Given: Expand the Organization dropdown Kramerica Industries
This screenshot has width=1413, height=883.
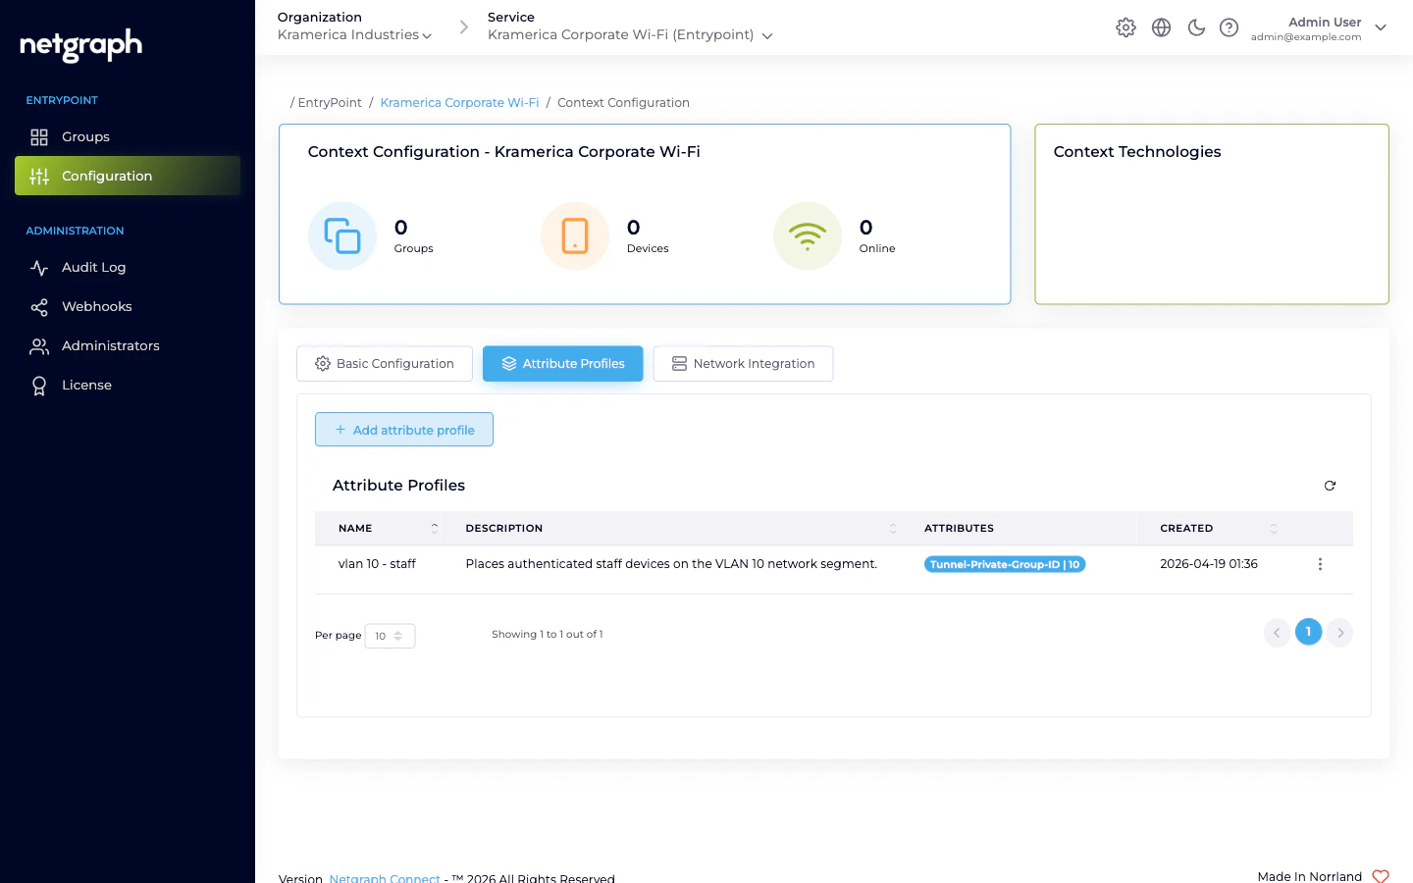Looking at the screenshot, I should tap(354, 34).
